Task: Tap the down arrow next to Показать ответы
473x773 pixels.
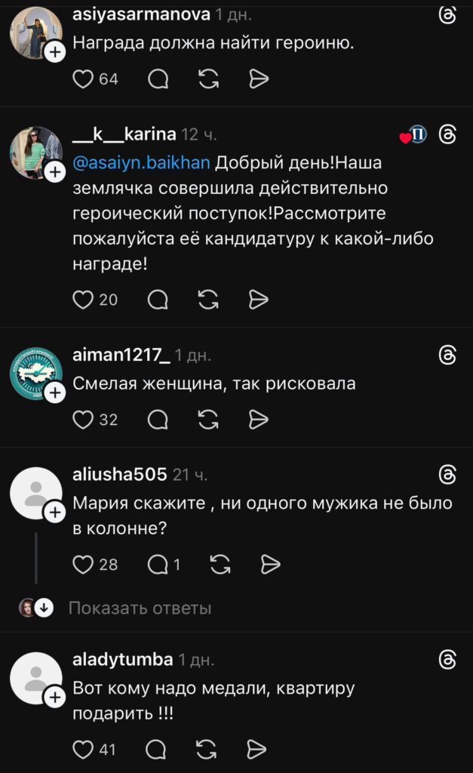Action: click(x=44, y=608)
